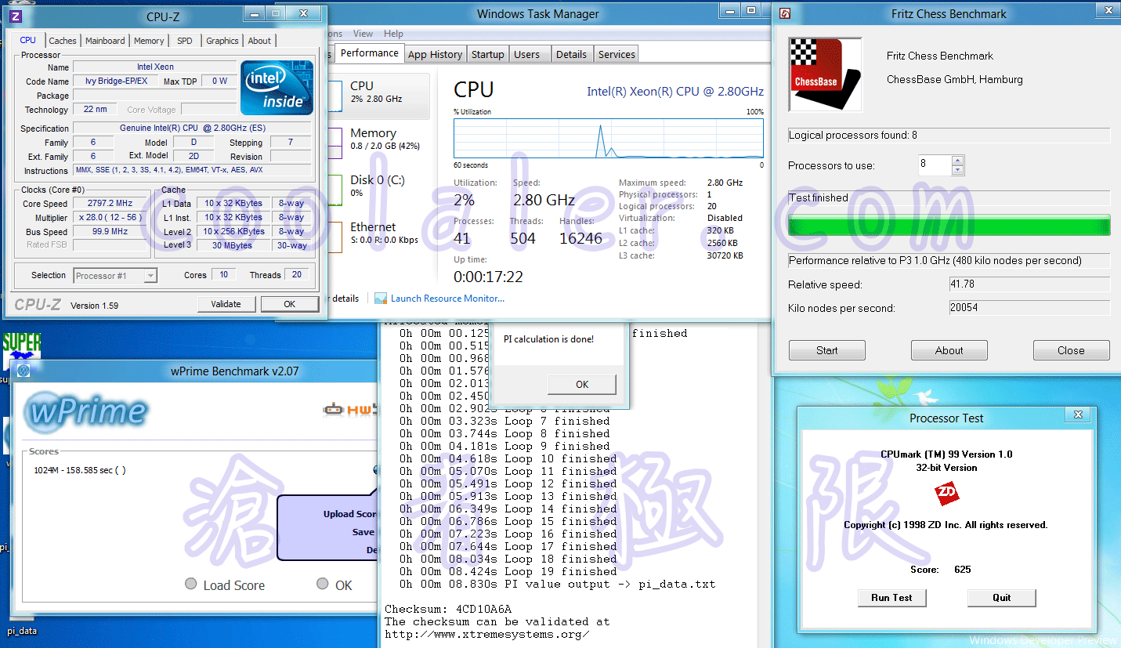Click the Fritz Chess Benchmark title bar icon
1121x648 pixels.
point(785,13)
